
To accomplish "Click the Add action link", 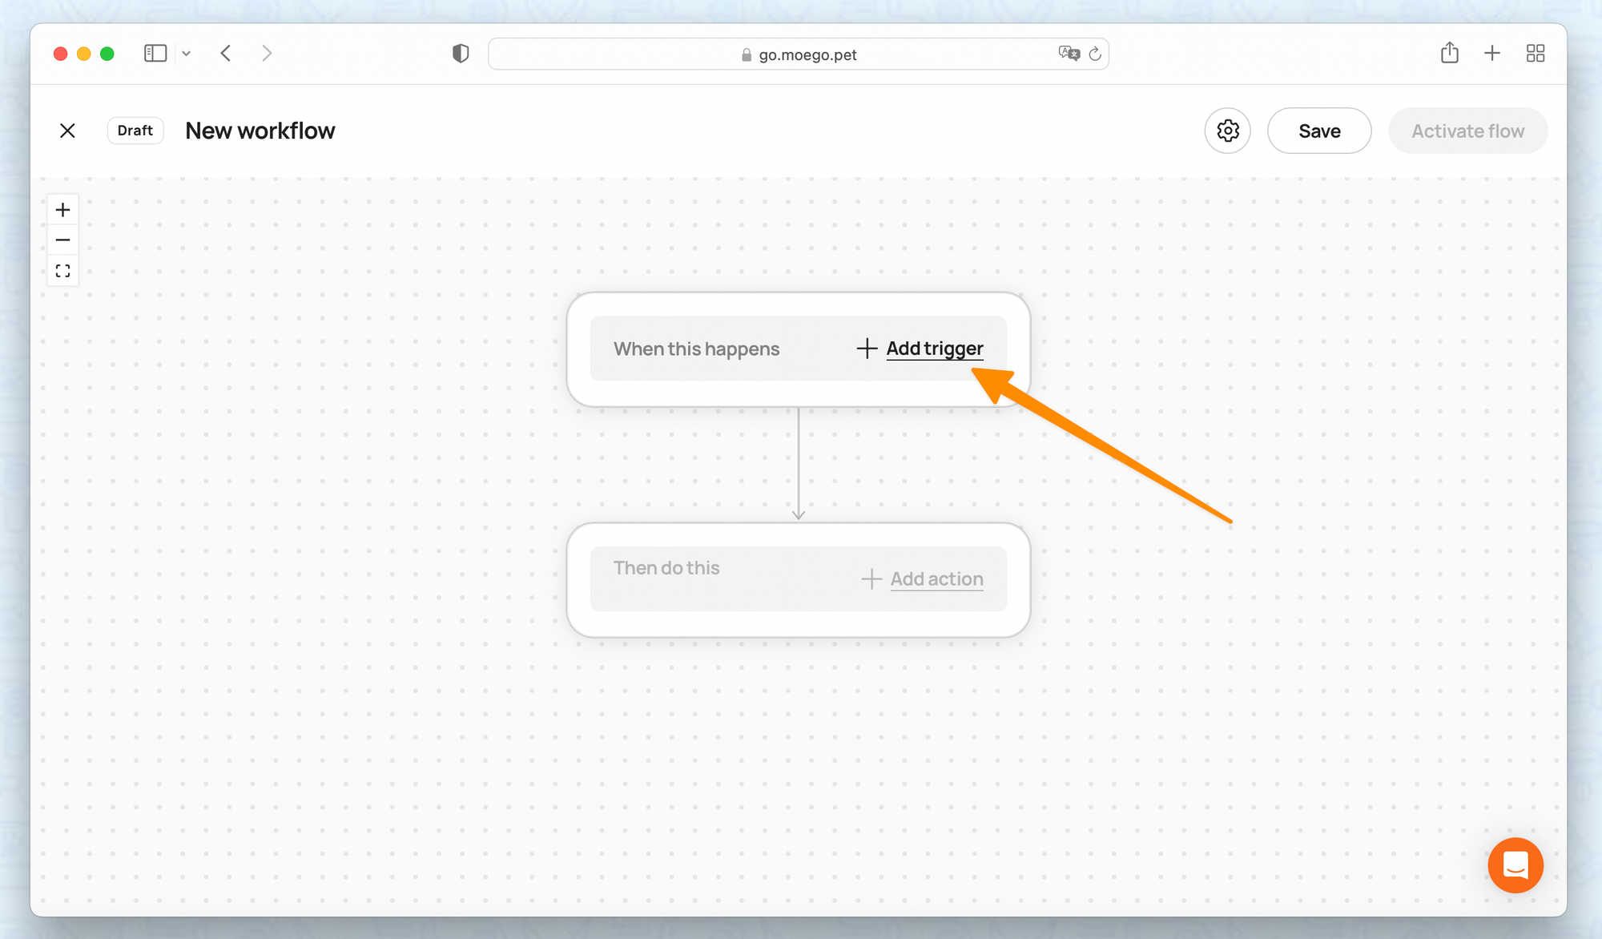I will (936, 578).
